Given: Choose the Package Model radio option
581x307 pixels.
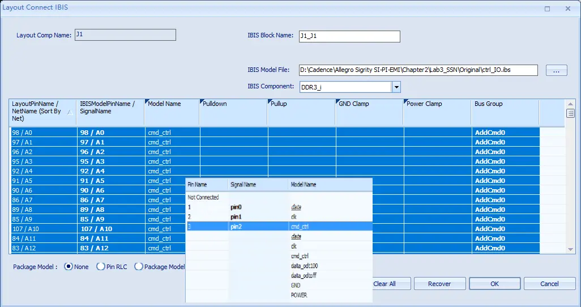Looking at the screenshot, I should (x=139, y=267).
